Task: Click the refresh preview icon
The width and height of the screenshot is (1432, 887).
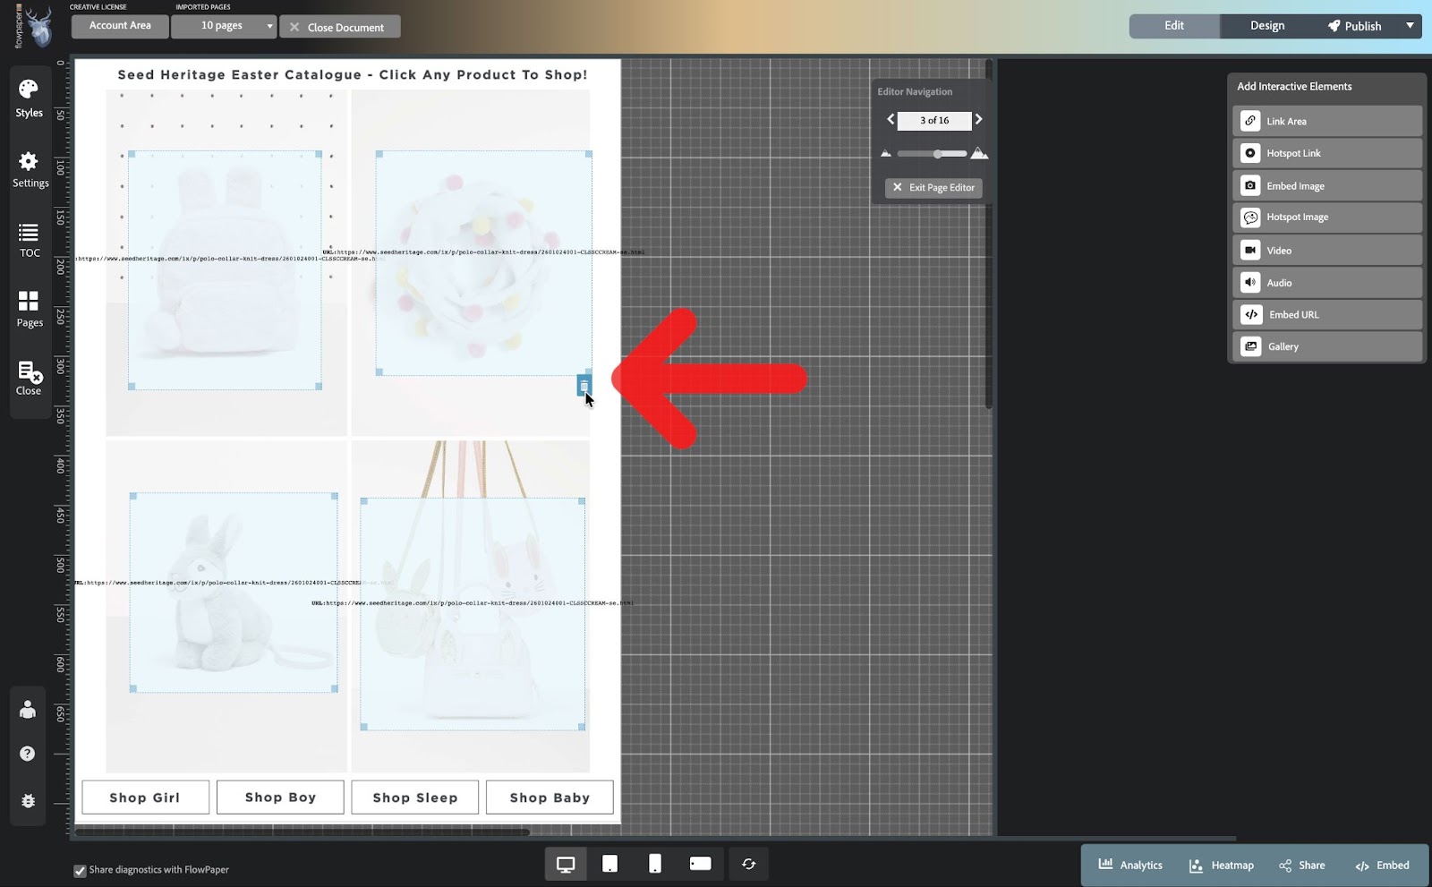Action: pyautogui.click(x=748, y=863)
